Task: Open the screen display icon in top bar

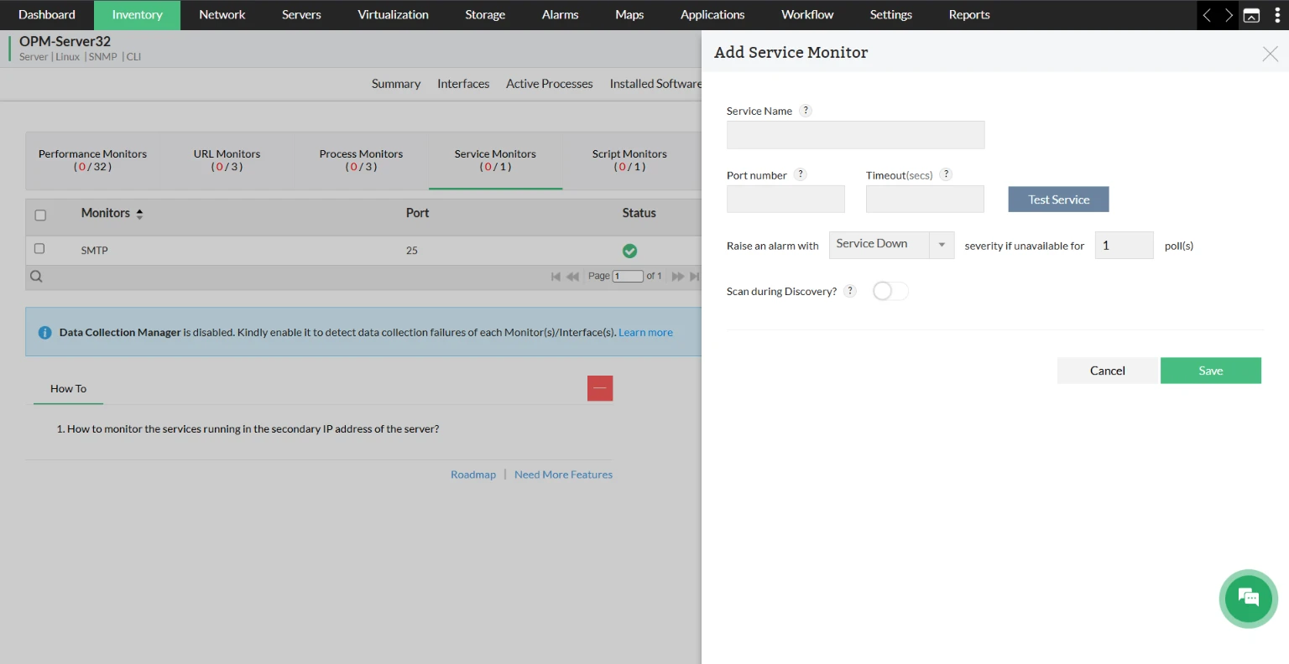Action: tap(1251, 15)
